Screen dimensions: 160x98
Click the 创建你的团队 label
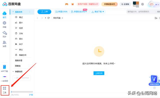tap(154, 84)
